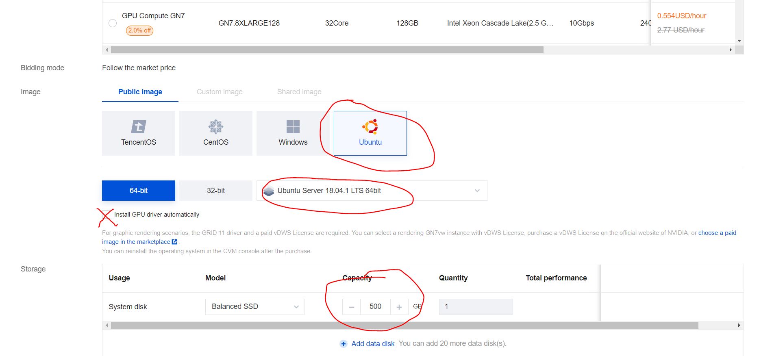This screenshot has width=759, height=356.
Task: Select the TencentOS image tile
Action: (x=138, y=133)
